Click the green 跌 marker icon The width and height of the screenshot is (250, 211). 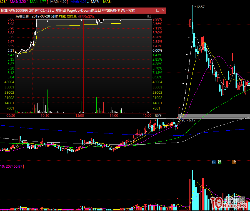tap(220, 162)
